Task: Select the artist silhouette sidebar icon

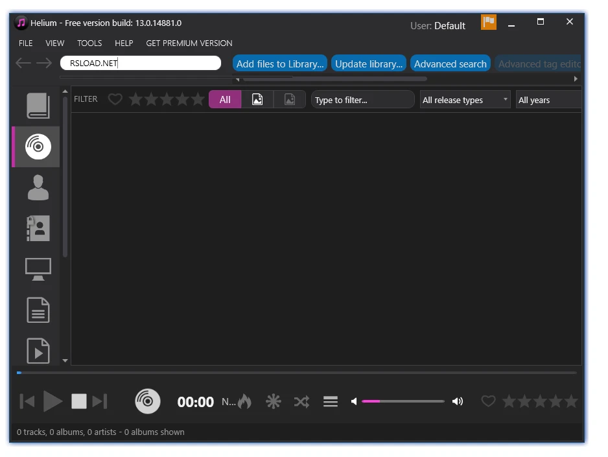Action: pyautogui.click(x=38, y=187)
